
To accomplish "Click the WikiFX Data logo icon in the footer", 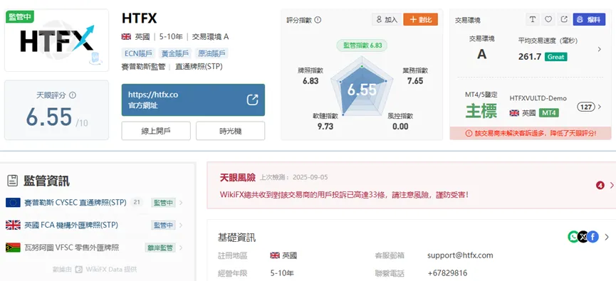I will 79,269.
